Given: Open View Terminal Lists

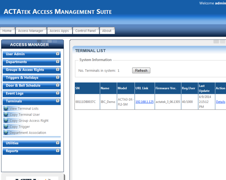Looking at the screenshot, I should 24,108.
